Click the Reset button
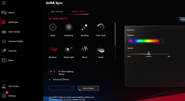185x101 pixels. coord(182,19)
